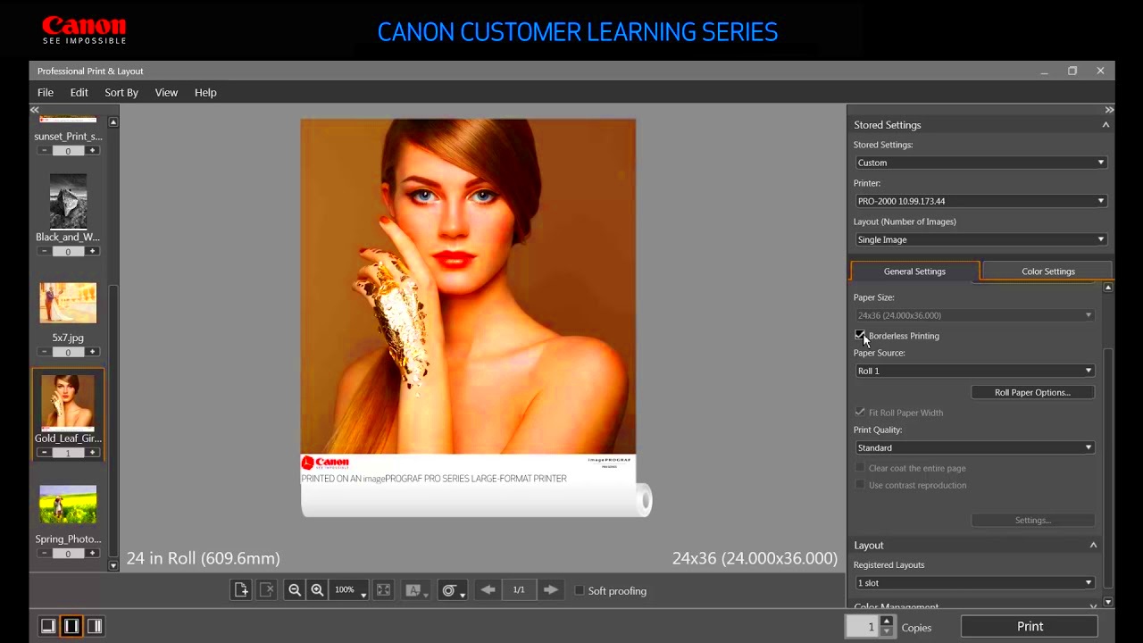1143x643 pixels.
Task: Select the right-pane view layout icon
Action: click(95, 626)
